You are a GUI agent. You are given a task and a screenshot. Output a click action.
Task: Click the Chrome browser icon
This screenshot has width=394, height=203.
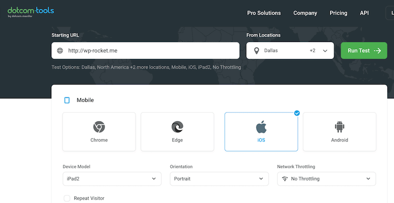99,127
